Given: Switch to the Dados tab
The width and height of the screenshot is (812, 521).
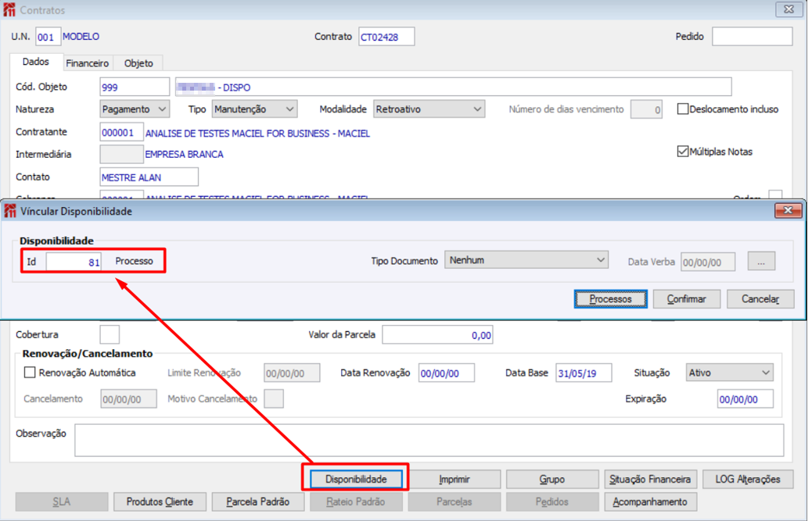Looking at the screenshot, I should pos(36,62).
